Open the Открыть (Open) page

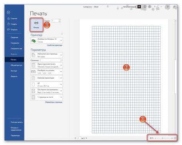pyautogui.click(x=12, y=30)
